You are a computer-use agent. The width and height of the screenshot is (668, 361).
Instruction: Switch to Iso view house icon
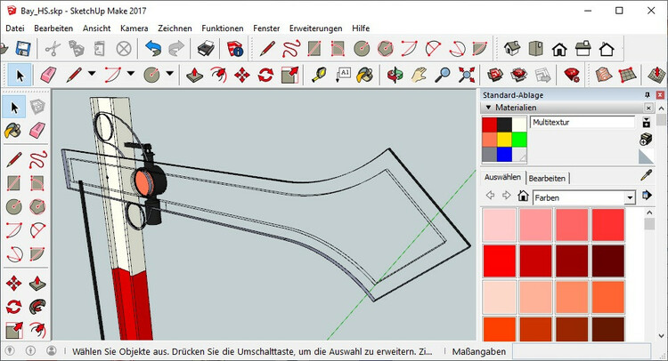click(x=513, y=48)
